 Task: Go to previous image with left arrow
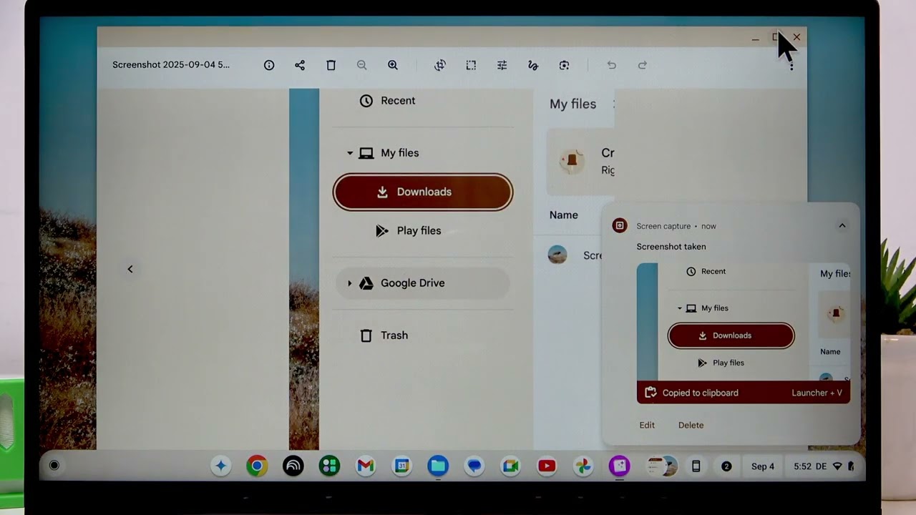(x=130, y=269)
